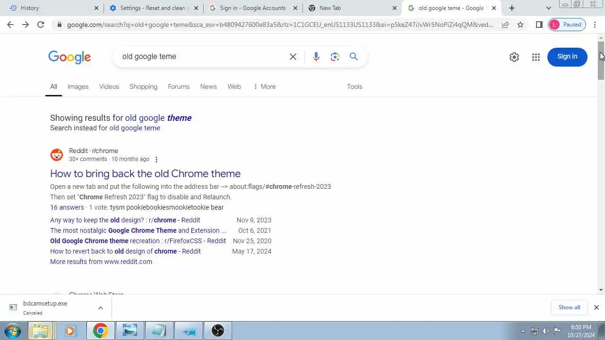
Task: Open Chrome's three-dot menu
Action: click(x=595, y=25)
